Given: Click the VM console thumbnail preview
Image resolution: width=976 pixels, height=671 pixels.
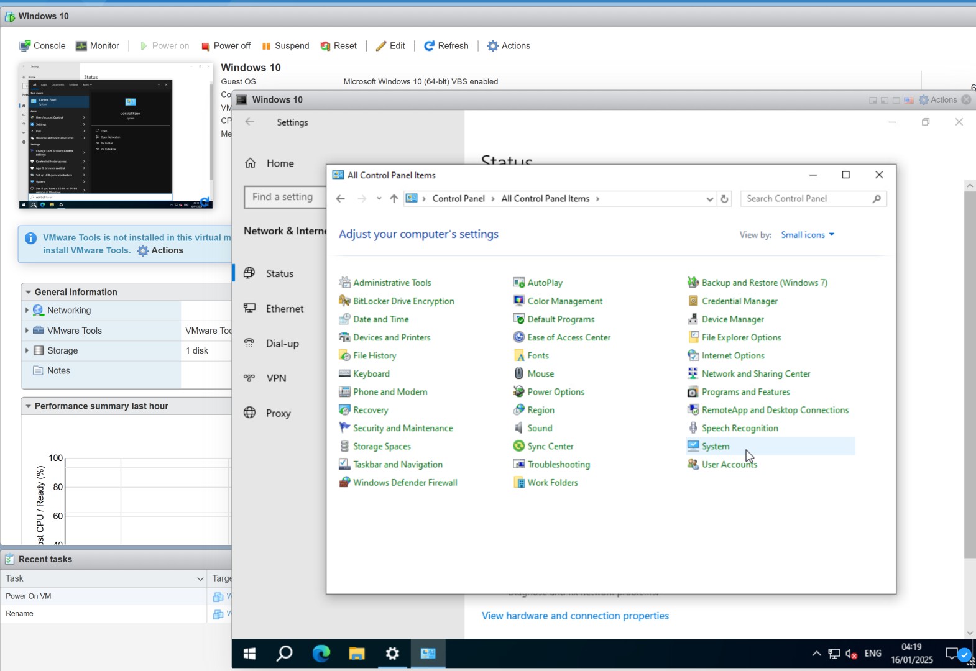Looking at the screenshot, I should 116,135.
